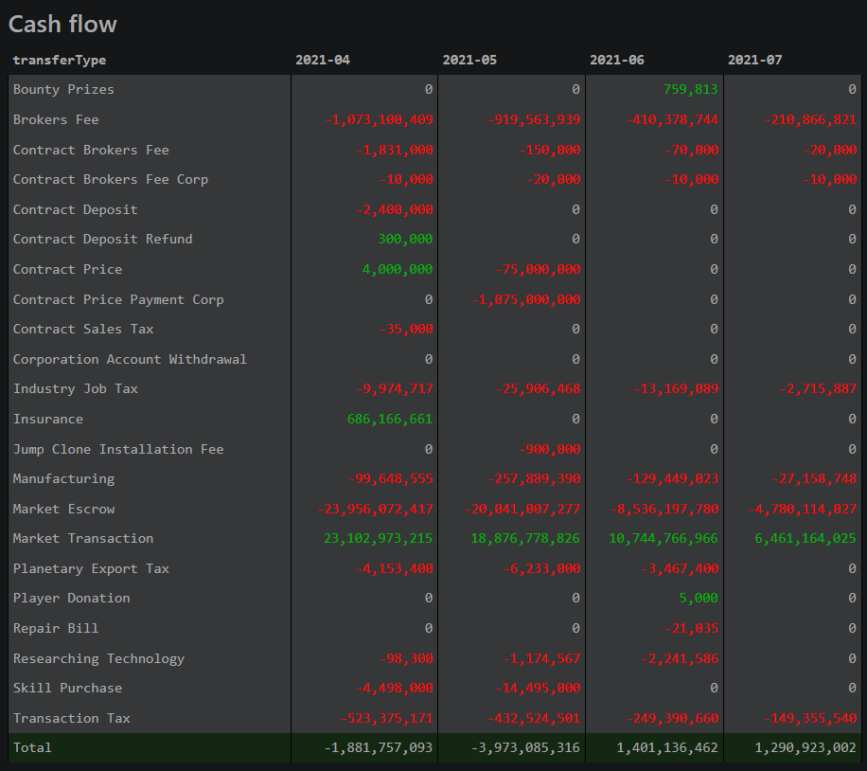Viewport: 867px width, 771px height.
Task: Sort by the 2021-04 column header
Action: point(322,60)
